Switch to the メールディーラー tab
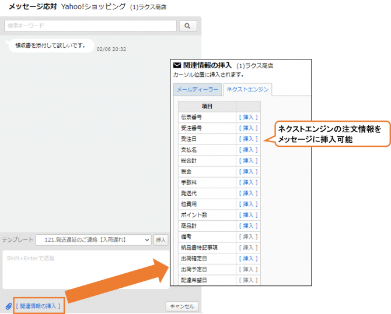 (x=197, y=89)
